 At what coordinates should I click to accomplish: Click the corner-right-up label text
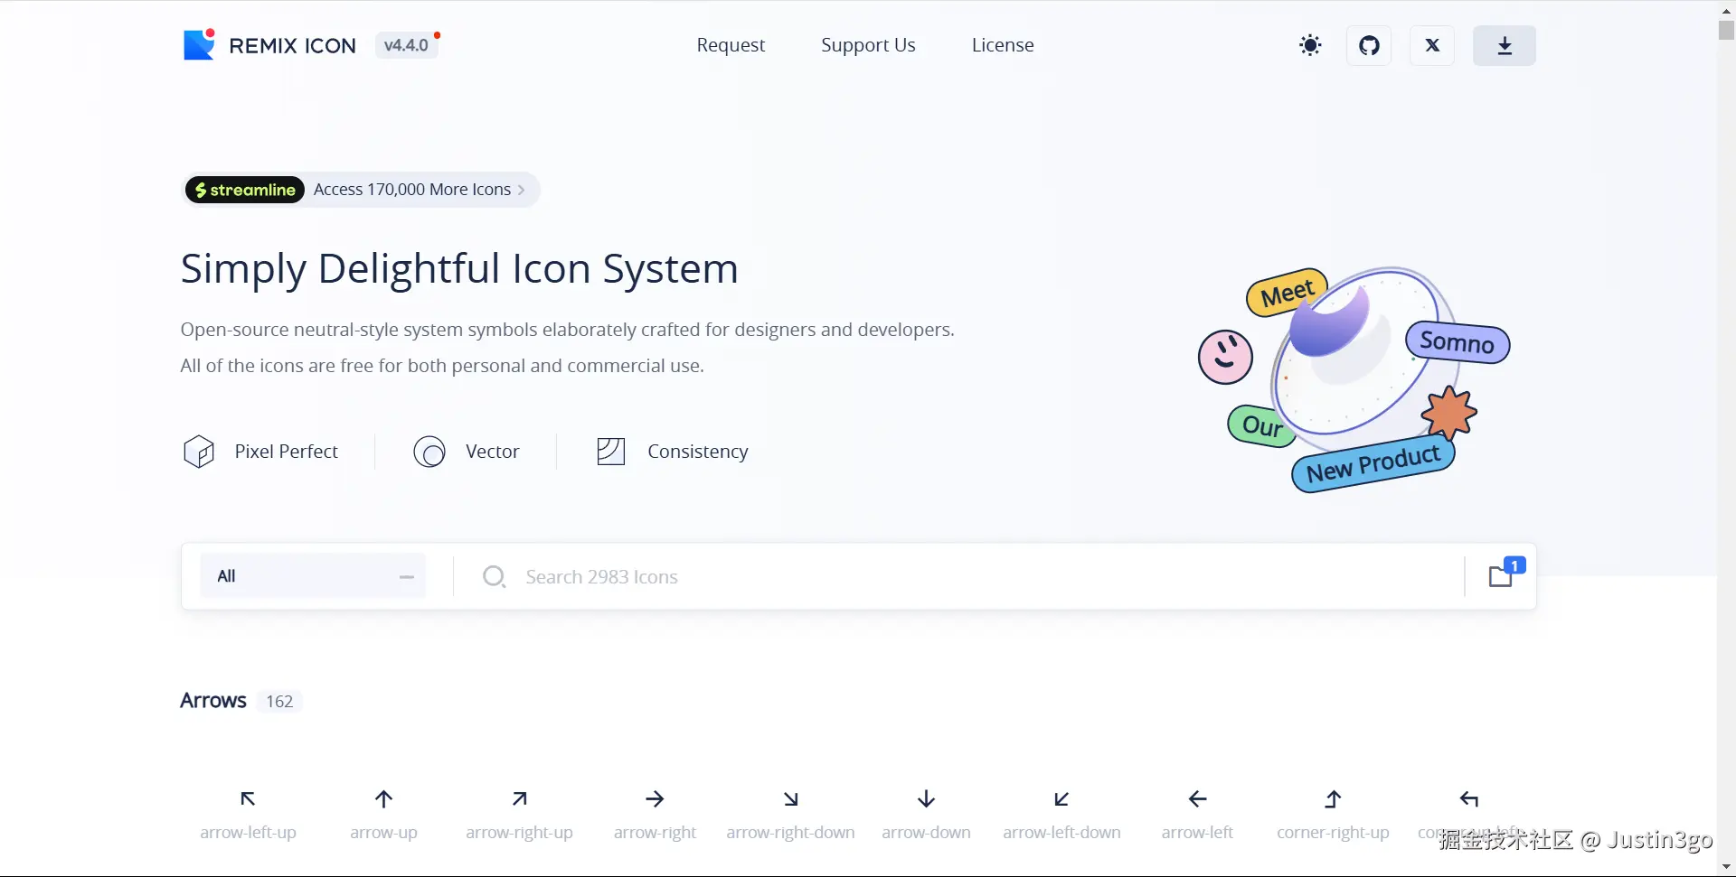(x=1333, y=833)
